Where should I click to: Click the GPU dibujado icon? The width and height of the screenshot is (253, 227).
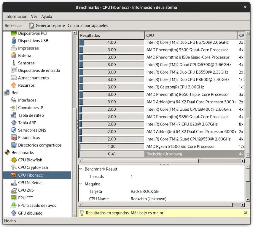pyautogui.click(x=14, y=213)
